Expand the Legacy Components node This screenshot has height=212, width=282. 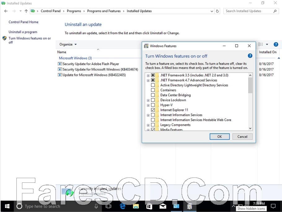click(148, 125)
